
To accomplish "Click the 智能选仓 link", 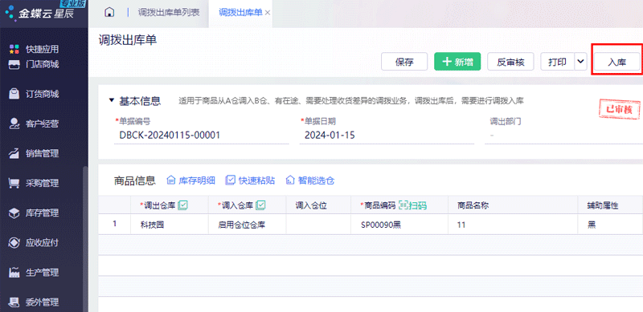I will (x=310, y=180).
